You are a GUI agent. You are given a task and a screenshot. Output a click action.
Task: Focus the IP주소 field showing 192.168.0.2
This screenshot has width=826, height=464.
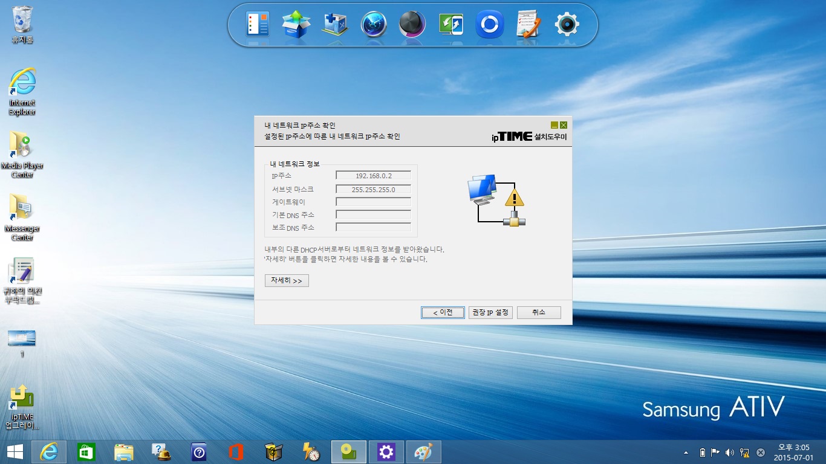pos(373,176)
